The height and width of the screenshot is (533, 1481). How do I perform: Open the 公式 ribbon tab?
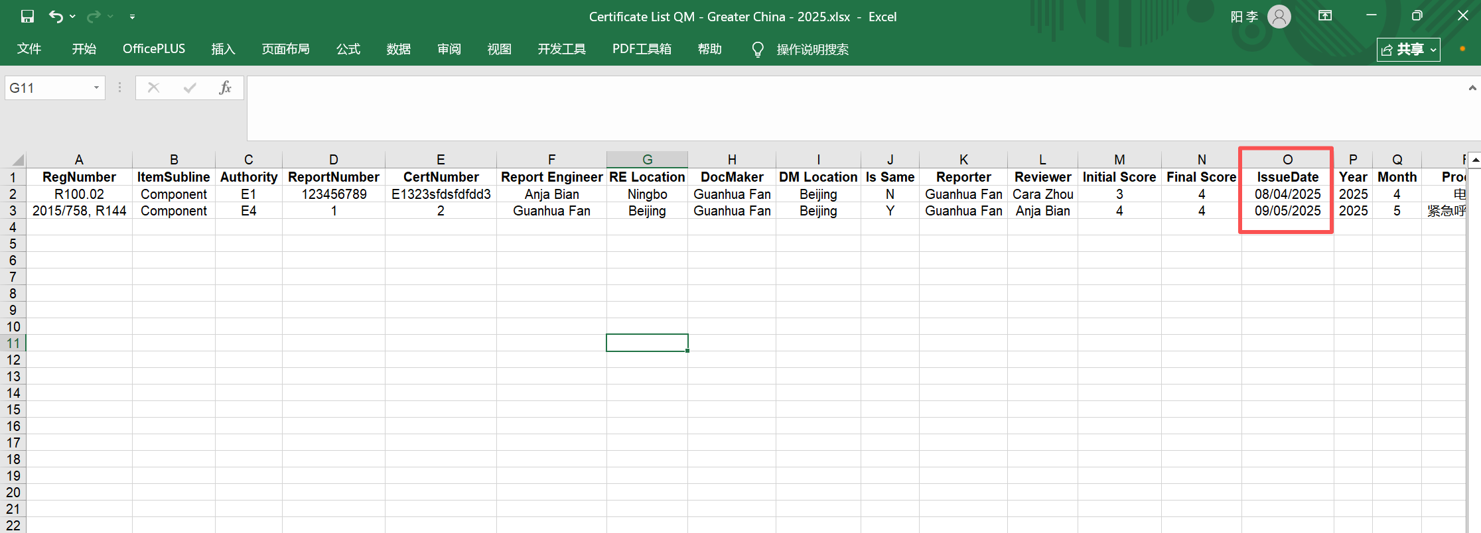point(348,49)
